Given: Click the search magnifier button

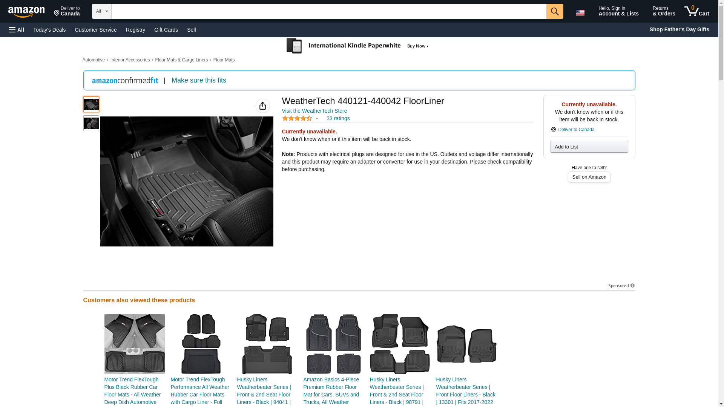Looking at the screenshot, I should click(x=554, y=11).
